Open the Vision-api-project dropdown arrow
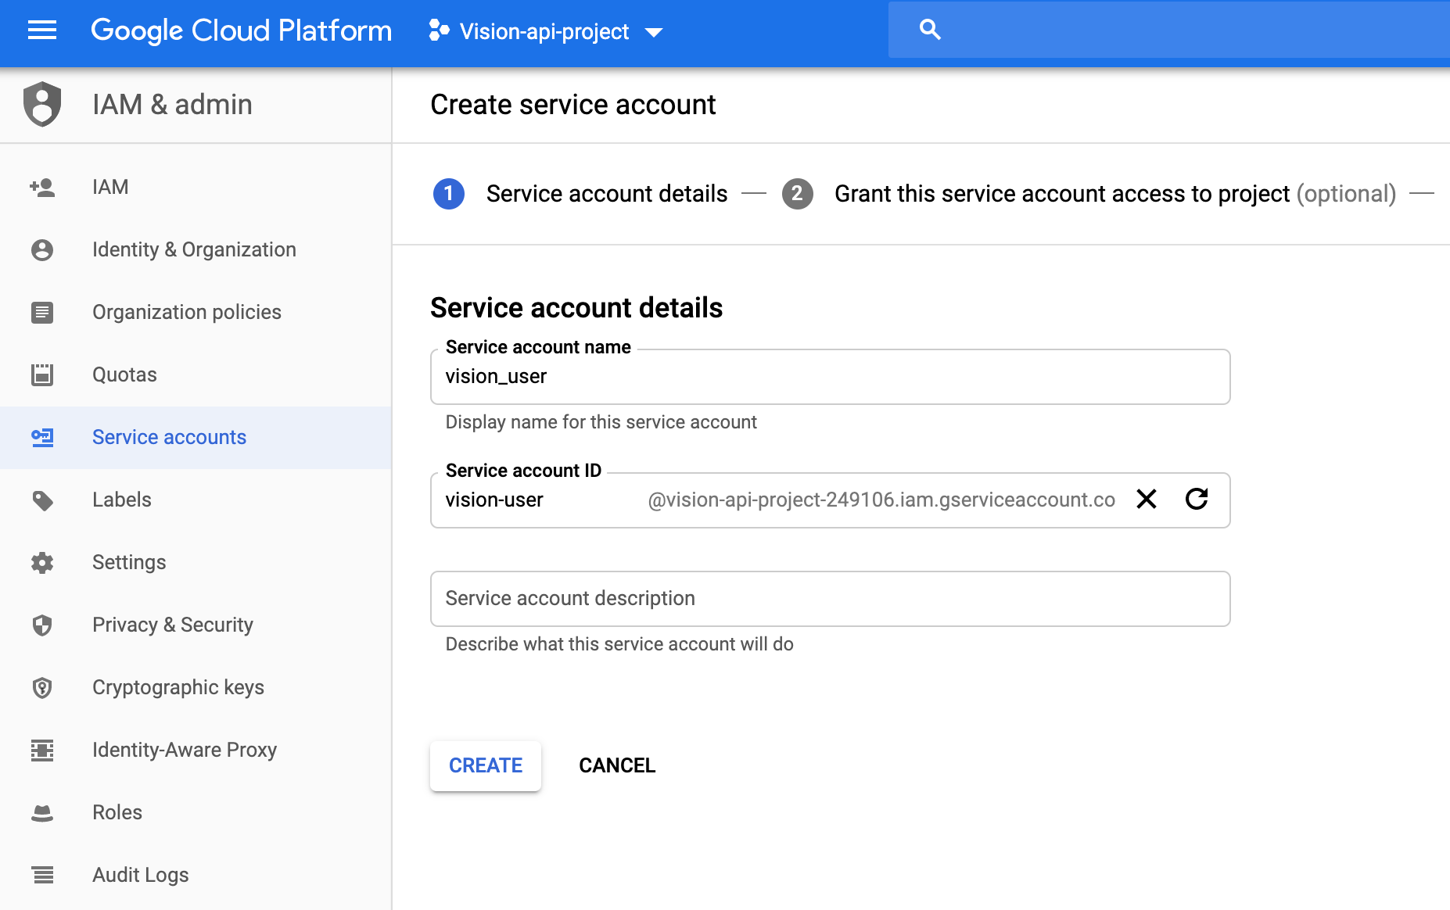This screenshot has height=910, width=1450. pyautogui.click(x=654, y=32)
